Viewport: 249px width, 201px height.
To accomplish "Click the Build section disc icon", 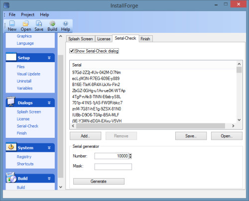I will pyautogui.click(x=11, y=178).
